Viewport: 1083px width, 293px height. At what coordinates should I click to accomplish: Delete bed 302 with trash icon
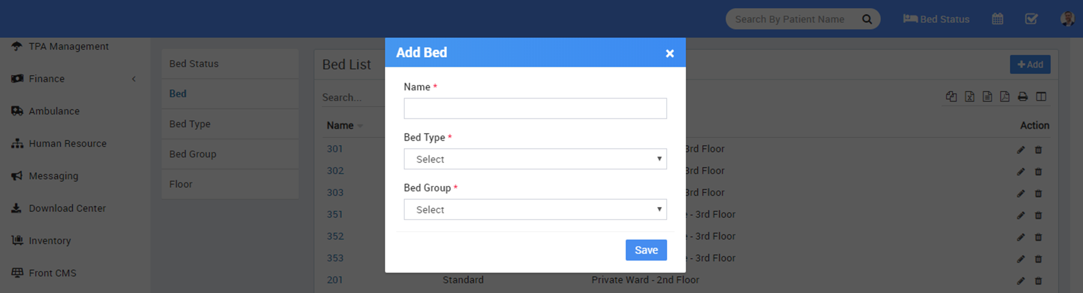[x=1038, y=172]
